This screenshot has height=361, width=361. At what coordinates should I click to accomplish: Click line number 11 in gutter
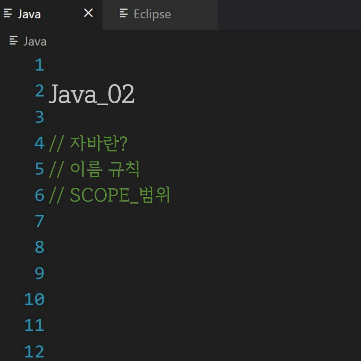click(34, 325)
